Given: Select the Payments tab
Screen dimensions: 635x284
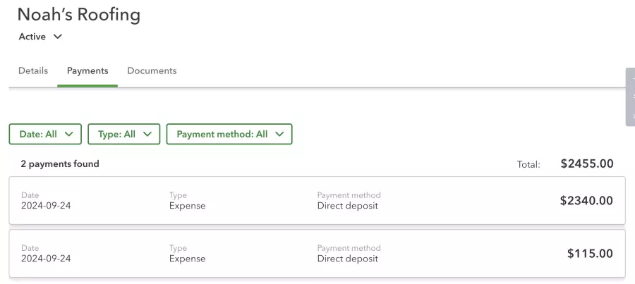Looking at the screenshot, I should coord(87,70).
